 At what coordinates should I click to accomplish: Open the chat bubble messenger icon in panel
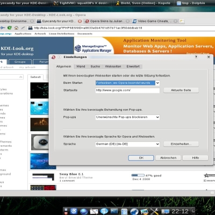(104, 211)
